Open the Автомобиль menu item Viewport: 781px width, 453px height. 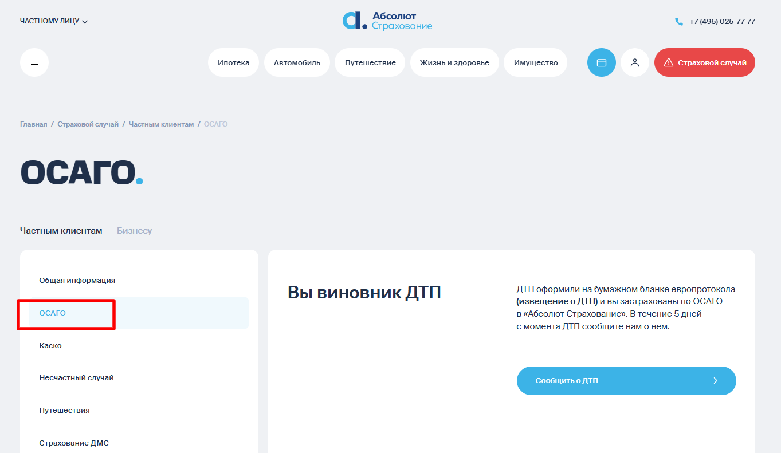297,63
